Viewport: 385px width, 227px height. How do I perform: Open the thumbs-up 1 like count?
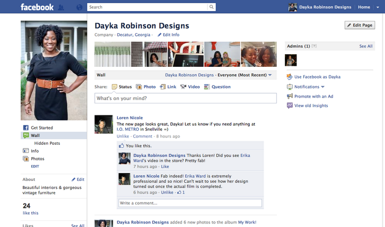[x=181, y=192]
